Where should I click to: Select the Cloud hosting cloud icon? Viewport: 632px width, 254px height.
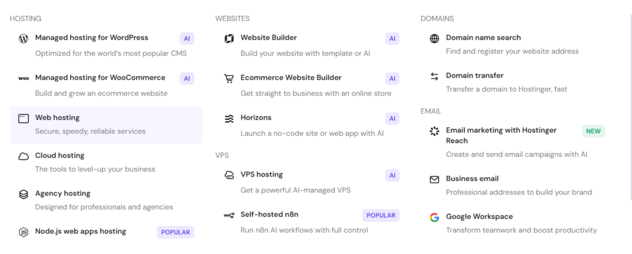23,156
